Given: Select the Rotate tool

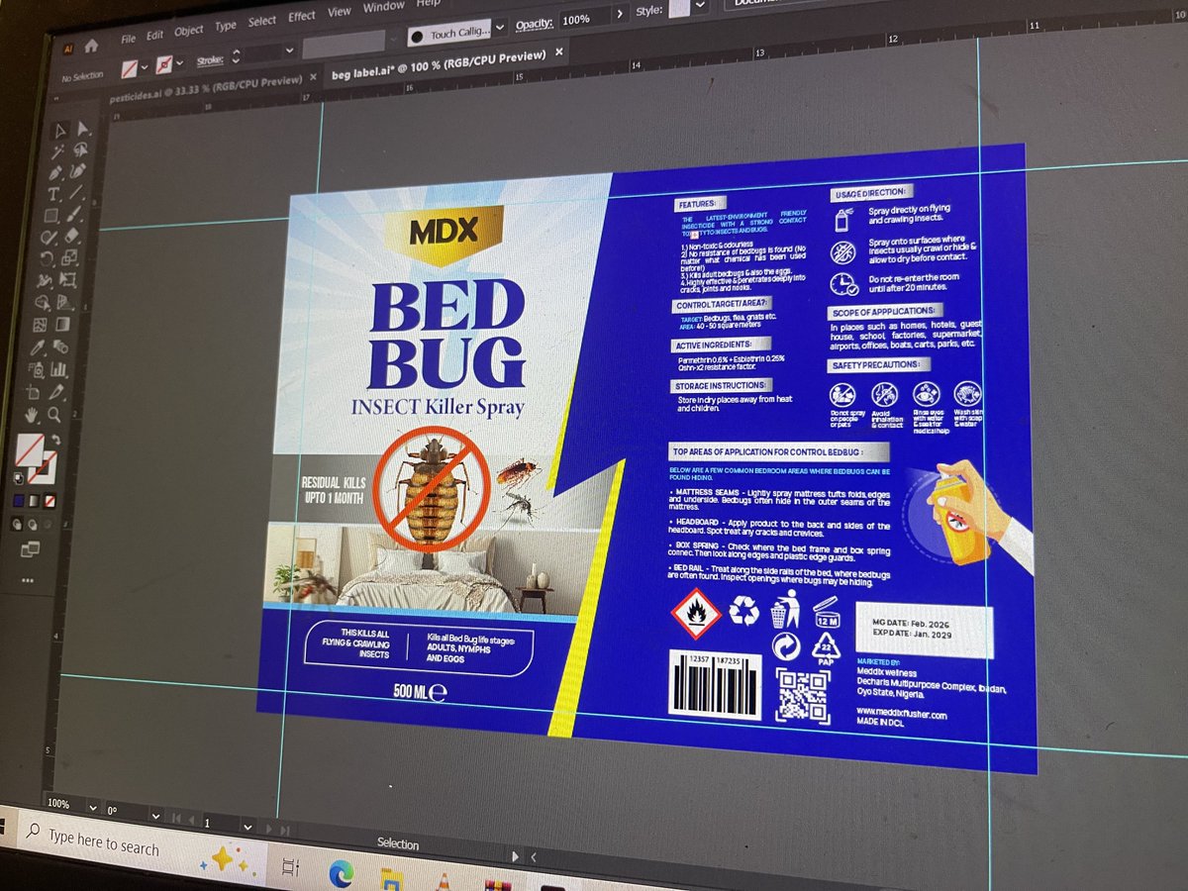Looking at the screenshot, I should (47, 258).
